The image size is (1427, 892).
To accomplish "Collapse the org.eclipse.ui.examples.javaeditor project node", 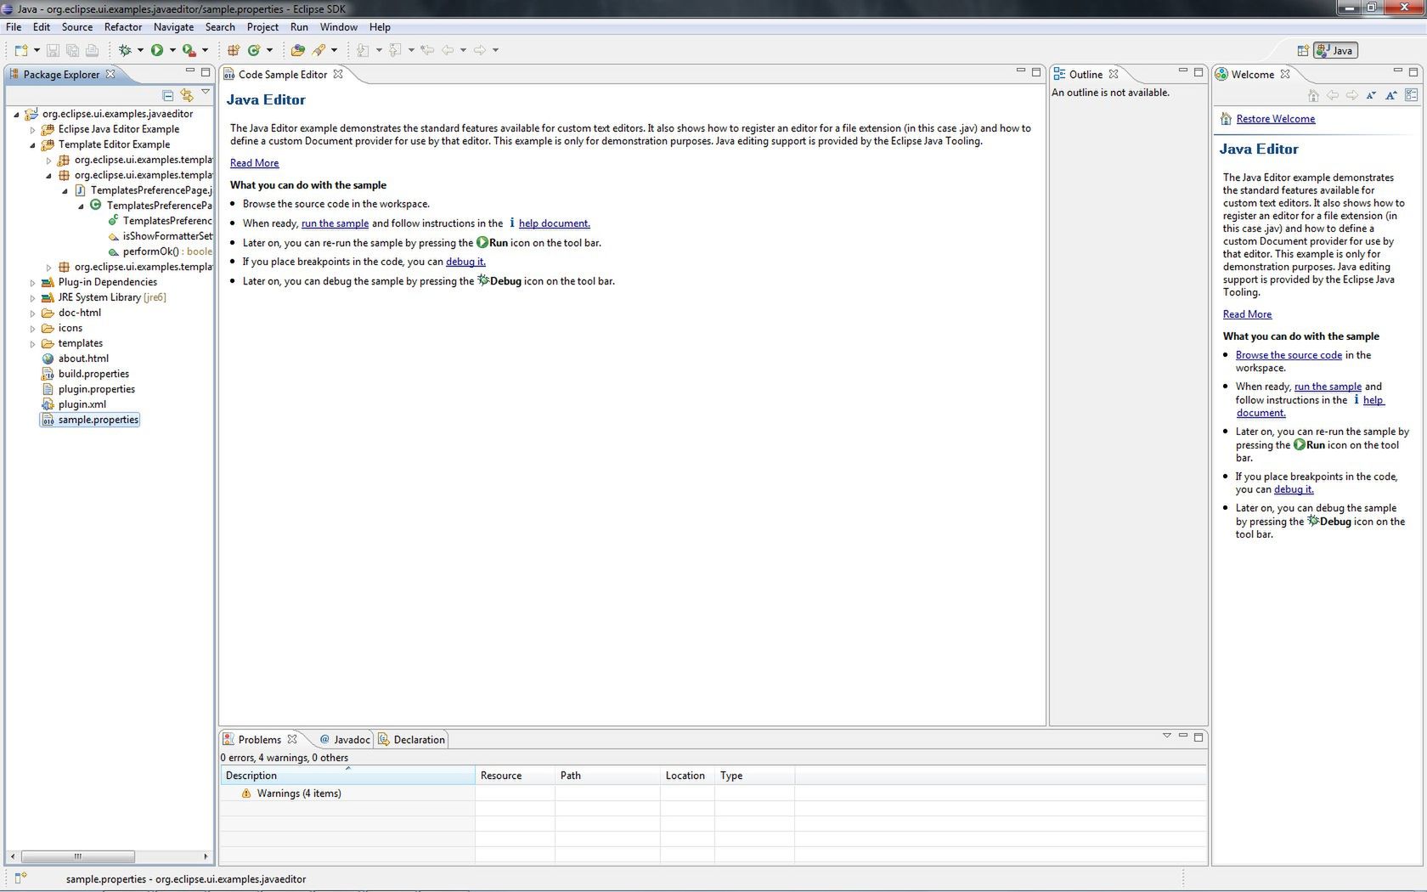I will 16,114.
